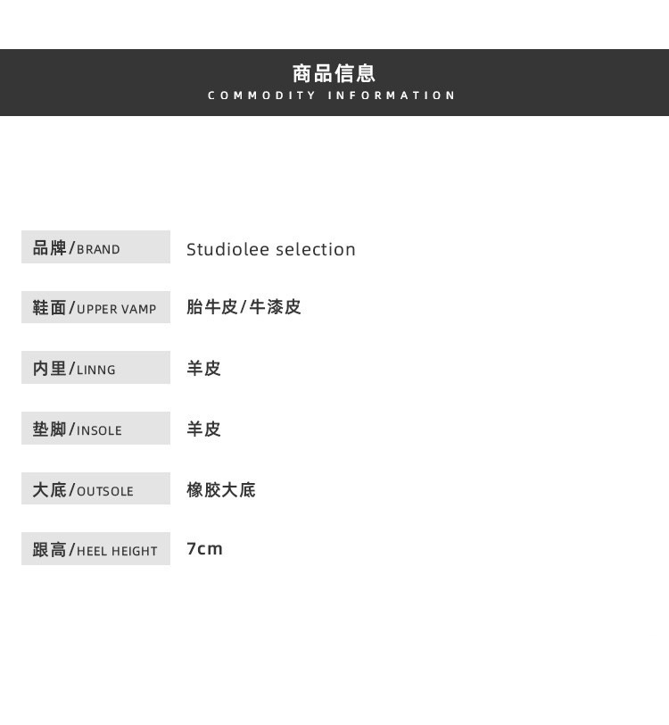
Task: Click the Chinese label 内里
Action: (49, 368)
